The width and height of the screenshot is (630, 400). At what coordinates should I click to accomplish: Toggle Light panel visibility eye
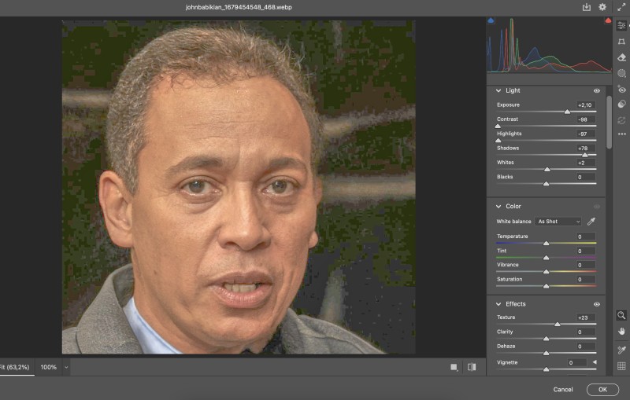596,90
